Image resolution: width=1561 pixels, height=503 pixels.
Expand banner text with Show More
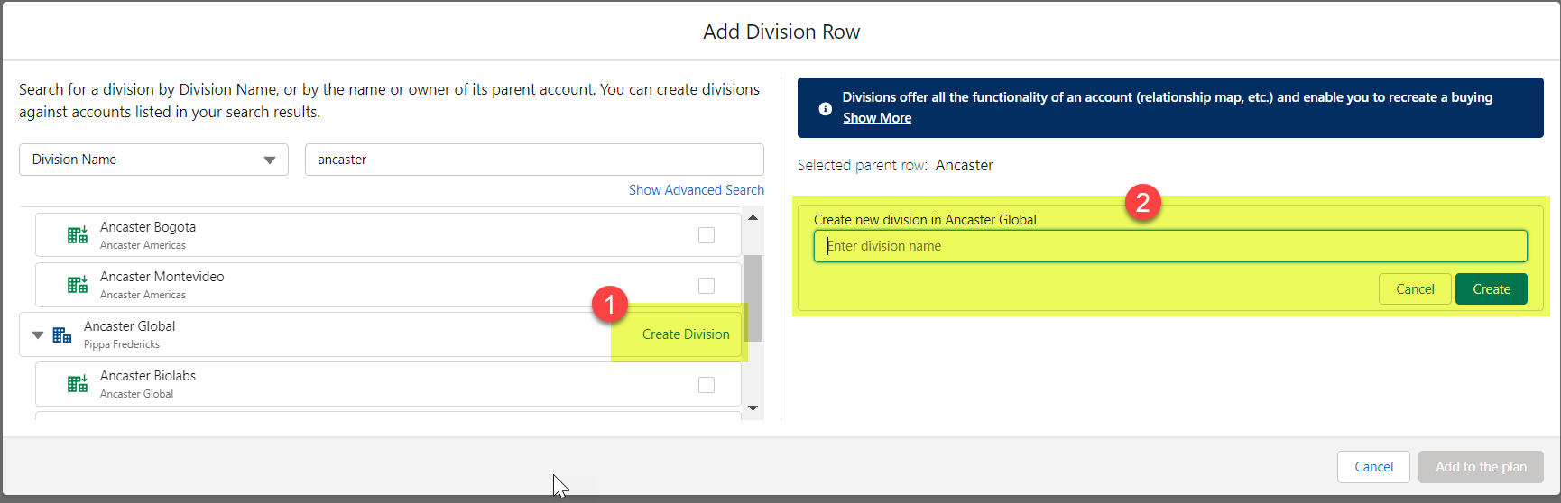(876, 118)
